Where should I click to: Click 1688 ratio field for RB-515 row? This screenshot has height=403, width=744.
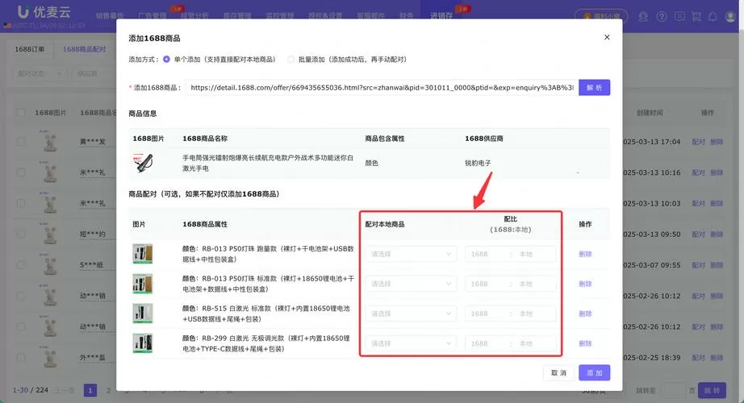pos(487,314)
